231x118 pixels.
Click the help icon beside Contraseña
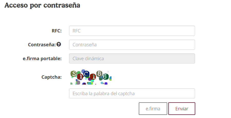click(x=59, y=44)
